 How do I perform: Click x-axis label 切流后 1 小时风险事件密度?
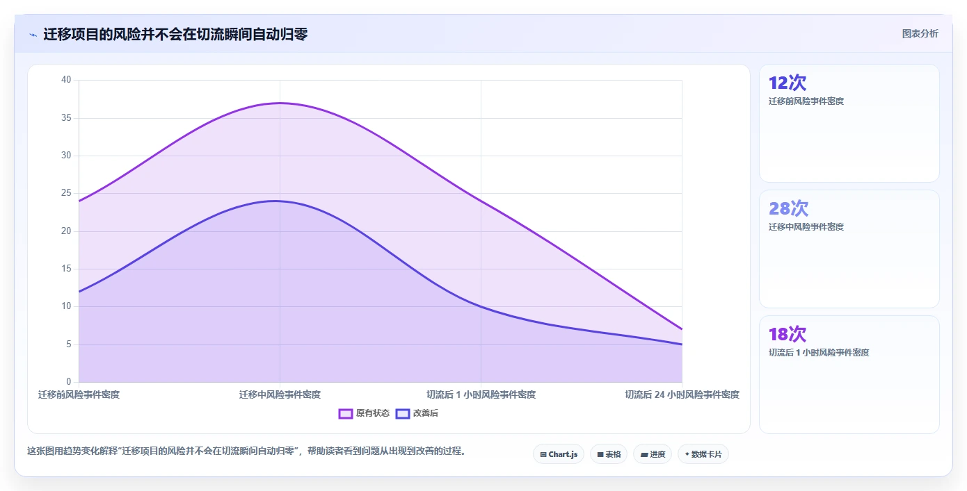point(481,394)
